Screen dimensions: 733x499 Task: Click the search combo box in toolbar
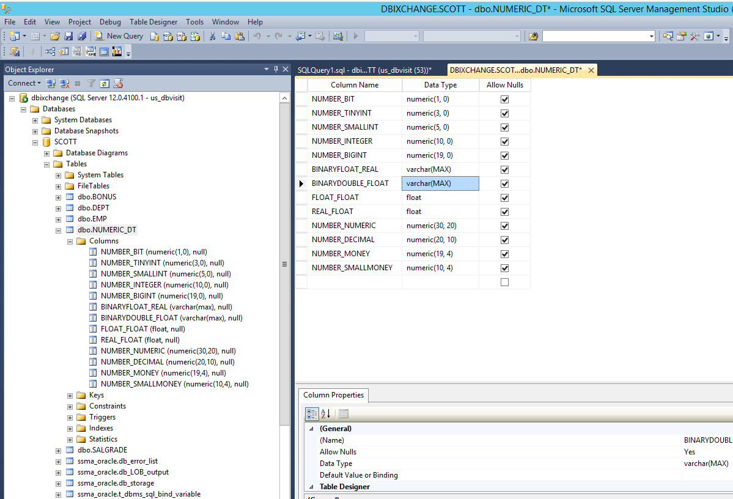click(599, 36)
